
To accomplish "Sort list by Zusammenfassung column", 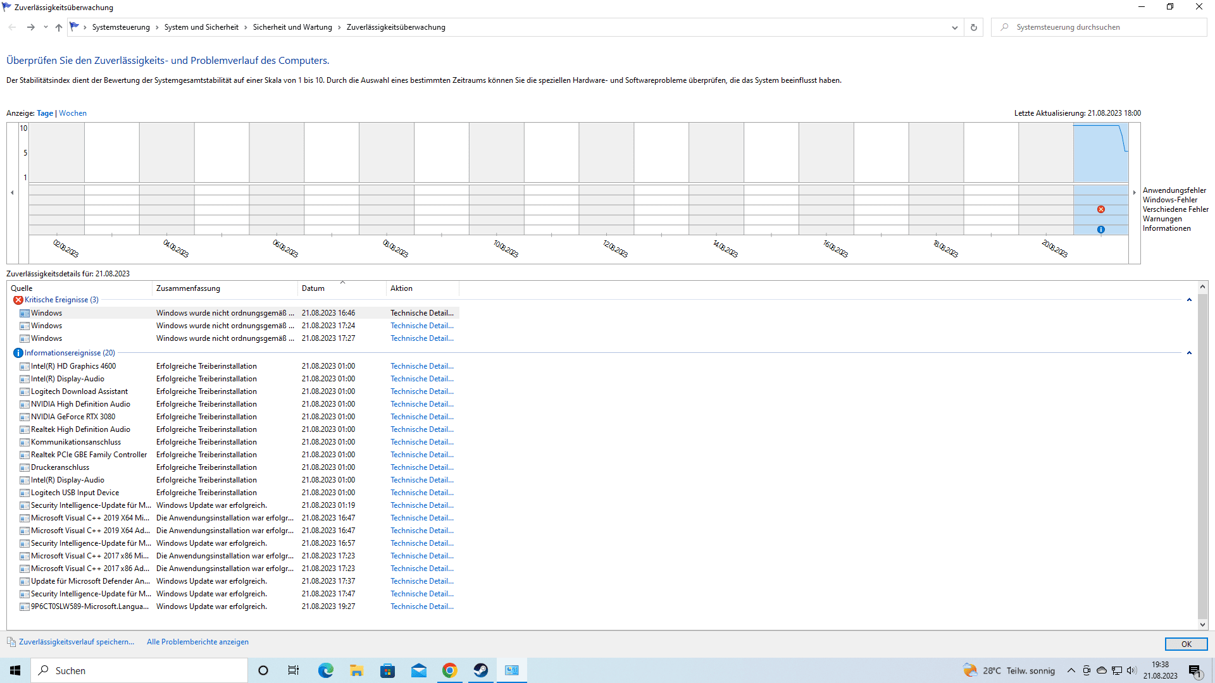I will (225, 288).
